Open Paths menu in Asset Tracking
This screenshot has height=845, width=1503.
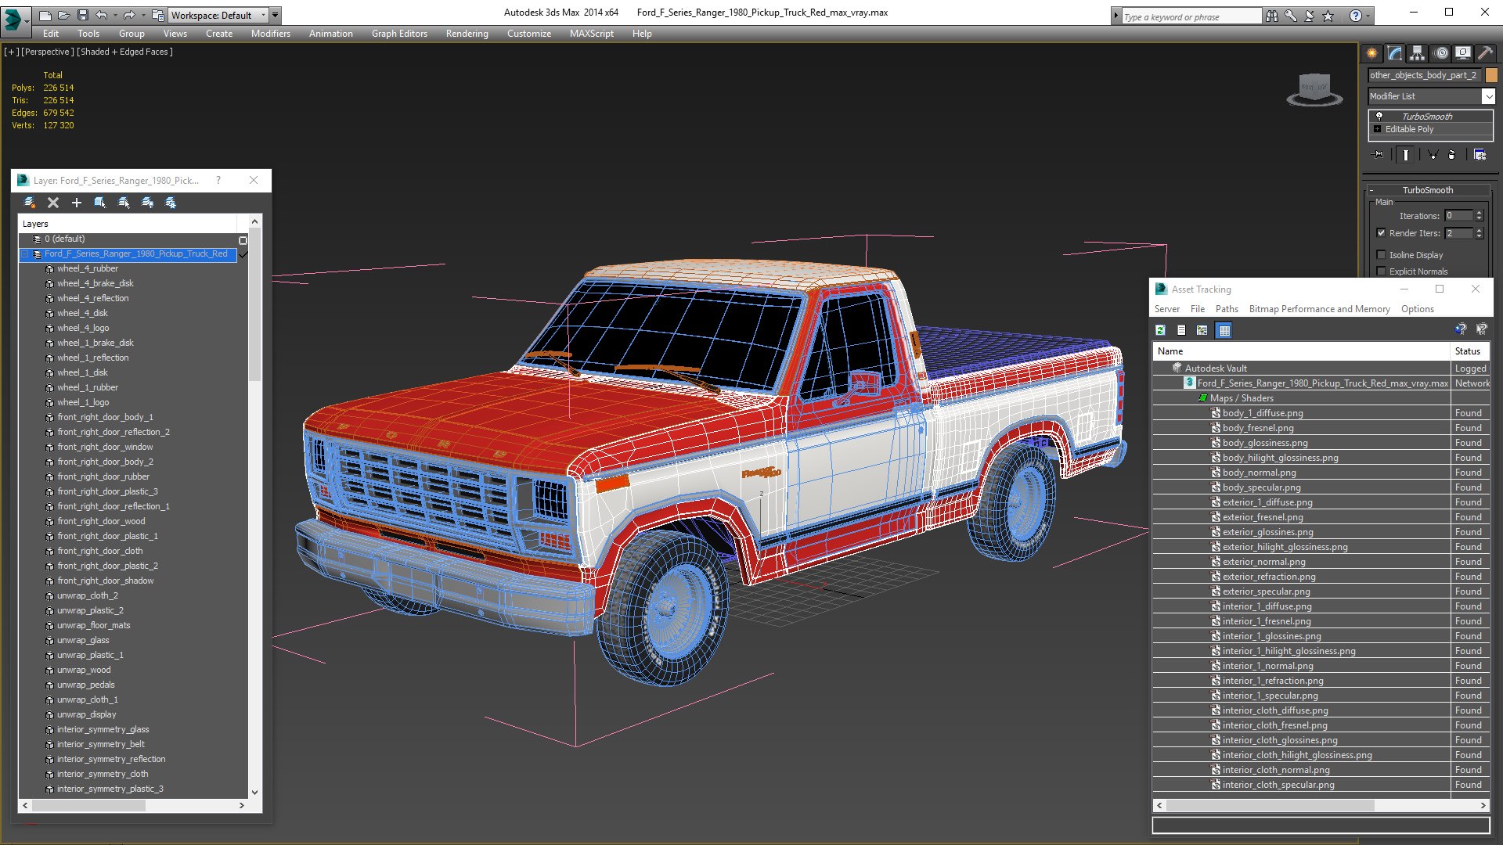point(1227,309)
